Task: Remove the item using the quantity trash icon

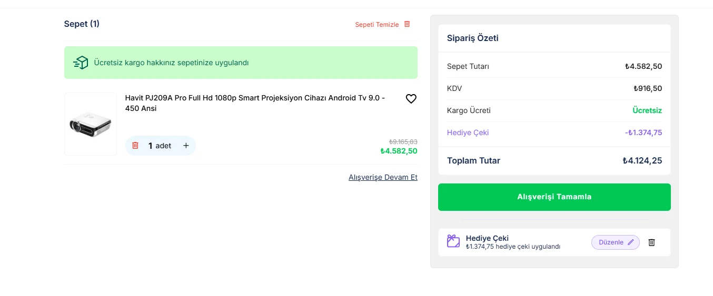Action: coord(135,146)
